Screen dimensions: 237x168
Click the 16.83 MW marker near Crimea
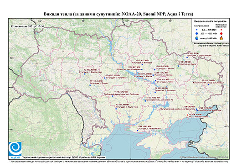tap(137, 131)
